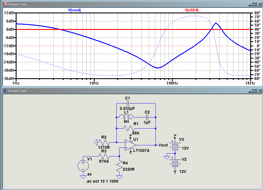
Task: Click the 12dB axis label
Action: pyautogui.click(x=9, y=13)
